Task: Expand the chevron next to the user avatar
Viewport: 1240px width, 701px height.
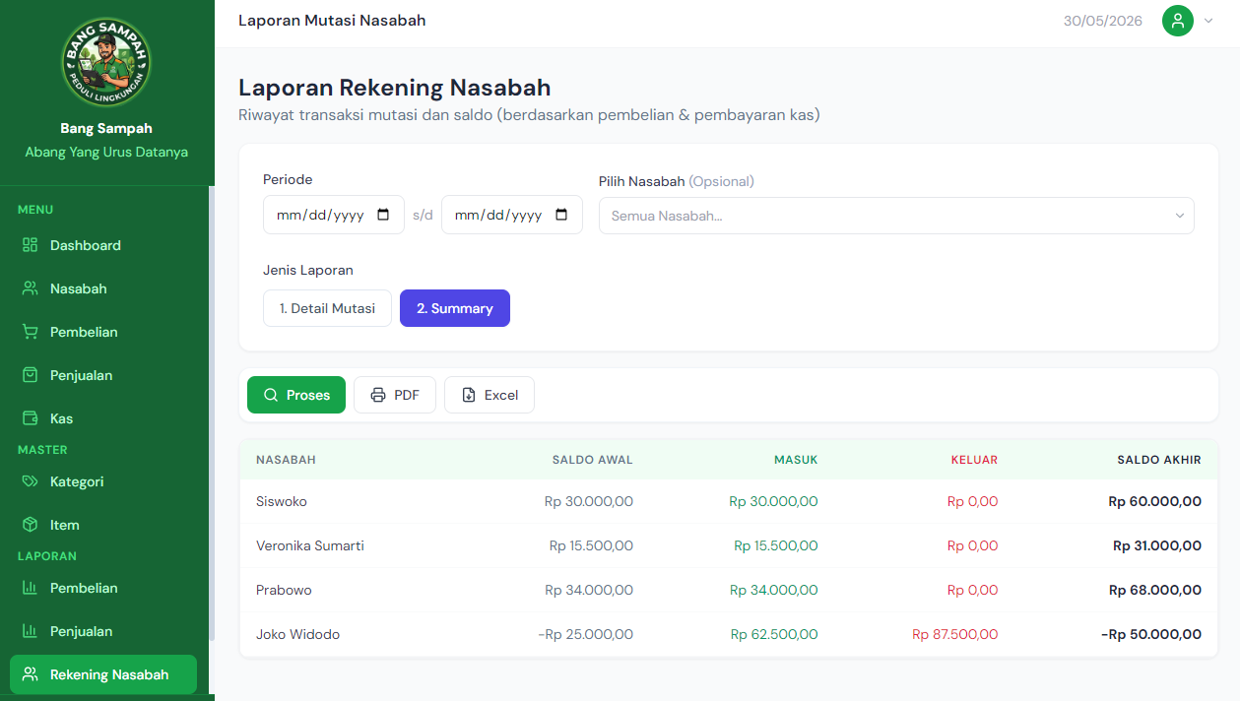Action: click(1208, 21)
